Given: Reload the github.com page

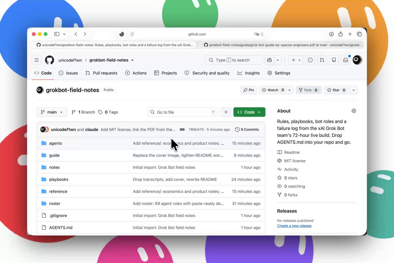Looking at the screenshot, I should pyautogui.click(x=262, y=34).
